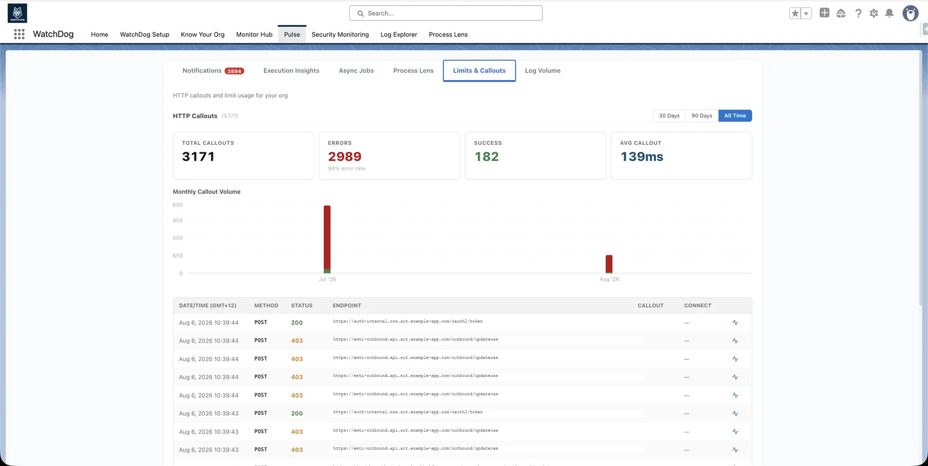Click the Jul '26 red volume bar
This screenshot has height=466, width=928.
tap(327, 237)
